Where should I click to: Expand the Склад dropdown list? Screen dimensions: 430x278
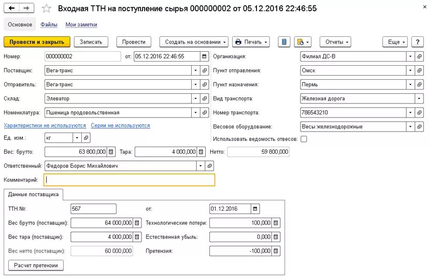(x=195, y=98)
